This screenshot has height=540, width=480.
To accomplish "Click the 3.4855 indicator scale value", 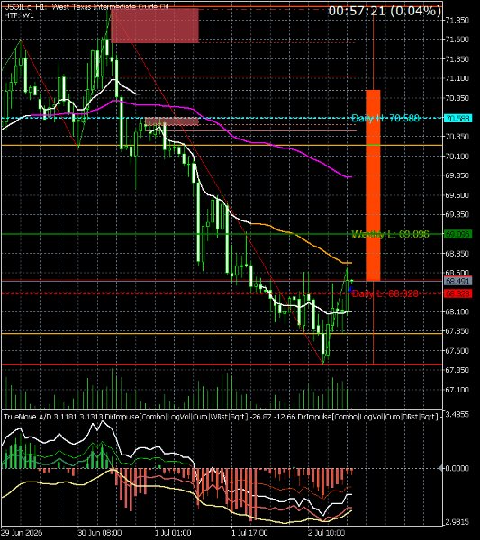I will pyautogui.click(x=457, y=414).
